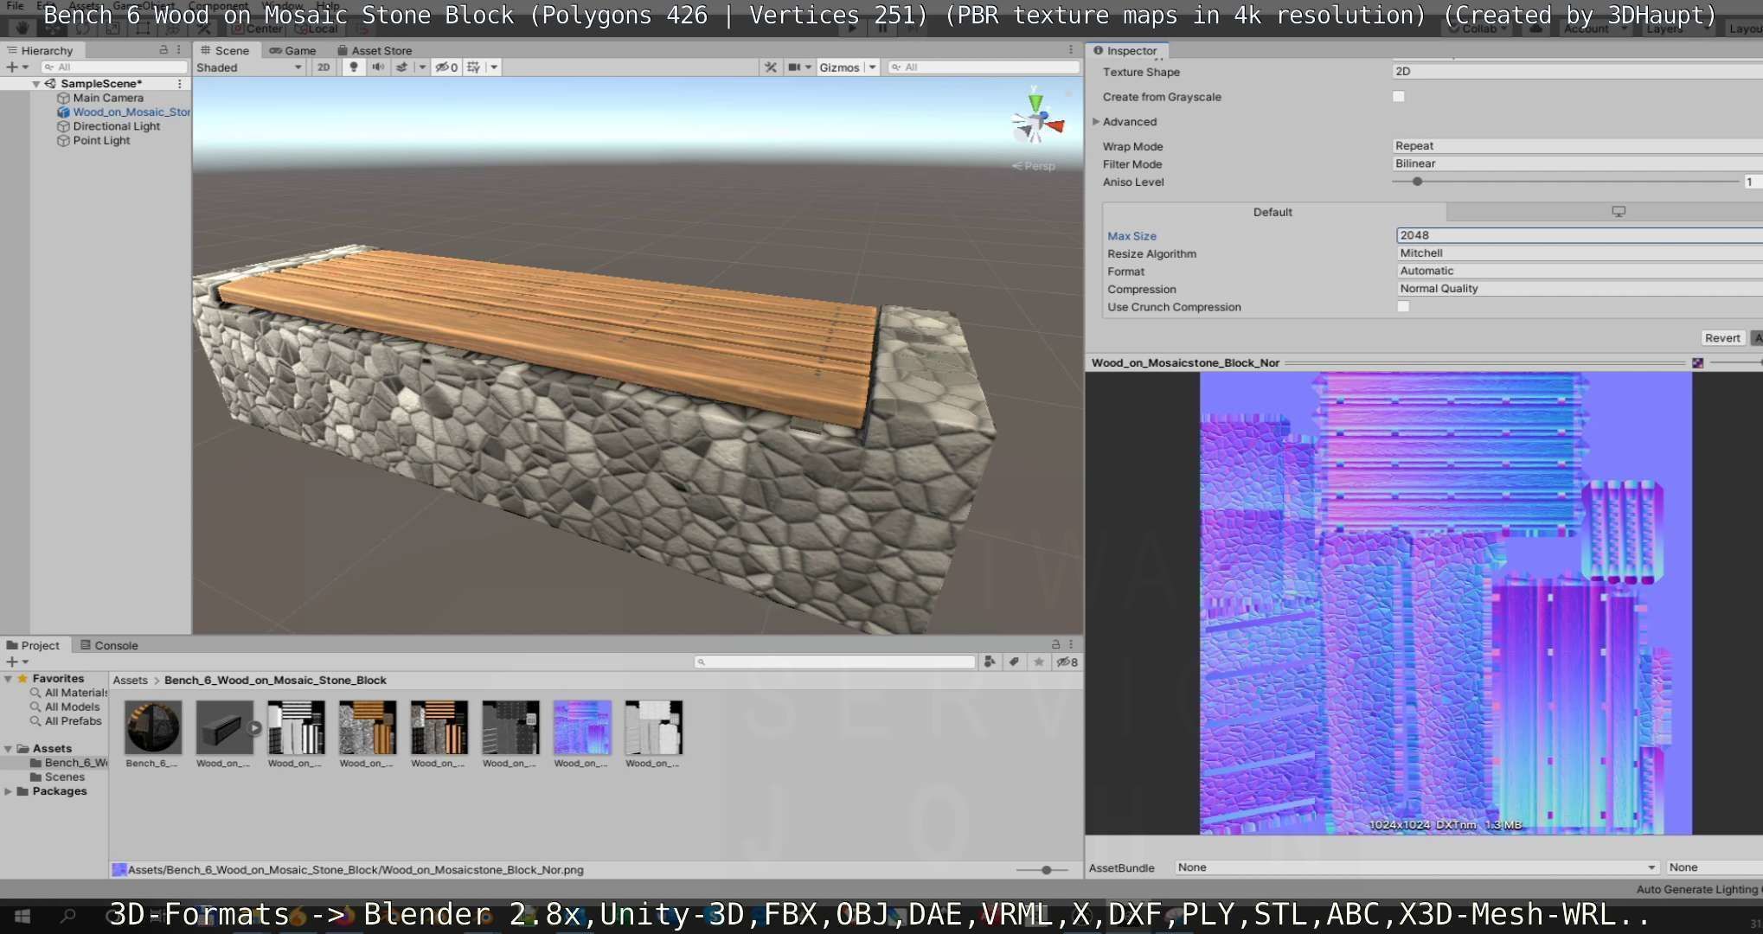1763x934 pixels.
Task: Lock the Hierarchy panel
Action: coord(163,50)
